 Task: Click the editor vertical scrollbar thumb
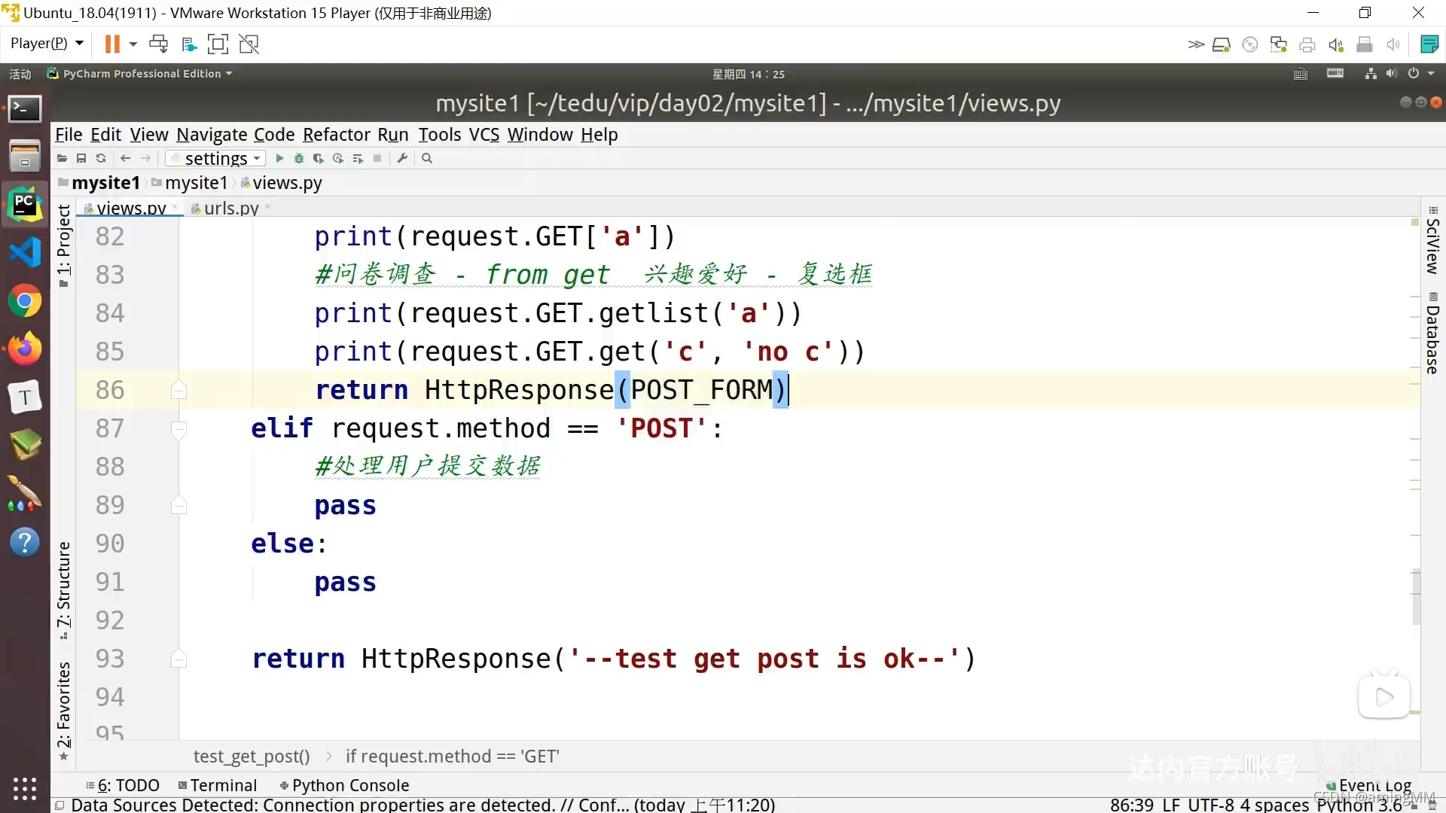coord(1416,596)
